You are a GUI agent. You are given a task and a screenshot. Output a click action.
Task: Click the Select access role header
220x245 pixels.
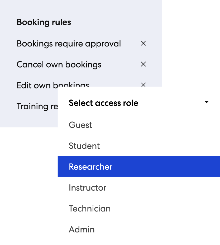pos(103,103)
